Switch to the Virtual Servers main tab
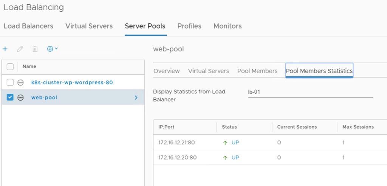The height and width of the screenshot is (186, 387). coord(89,26)
